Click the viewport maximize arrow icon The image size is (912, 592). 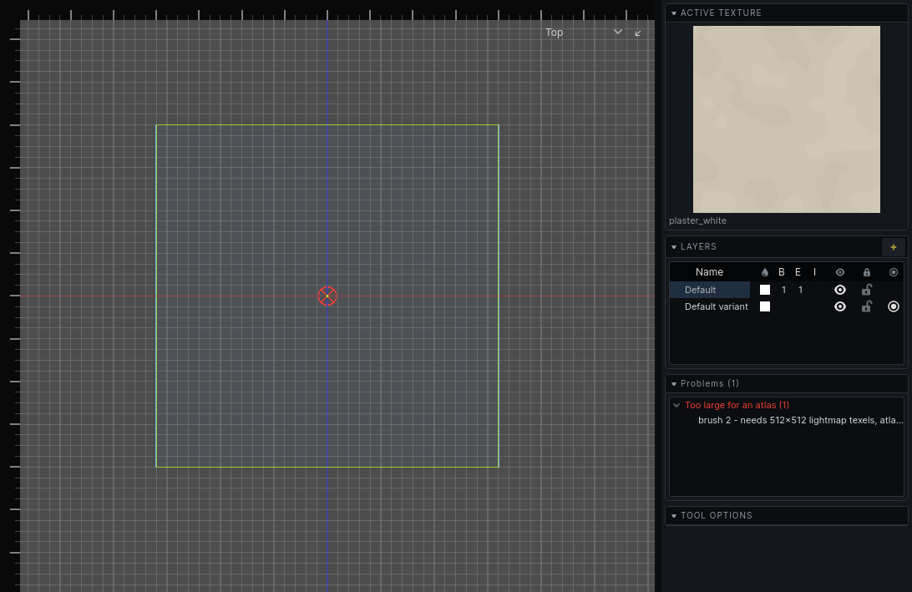coord(638,33)
